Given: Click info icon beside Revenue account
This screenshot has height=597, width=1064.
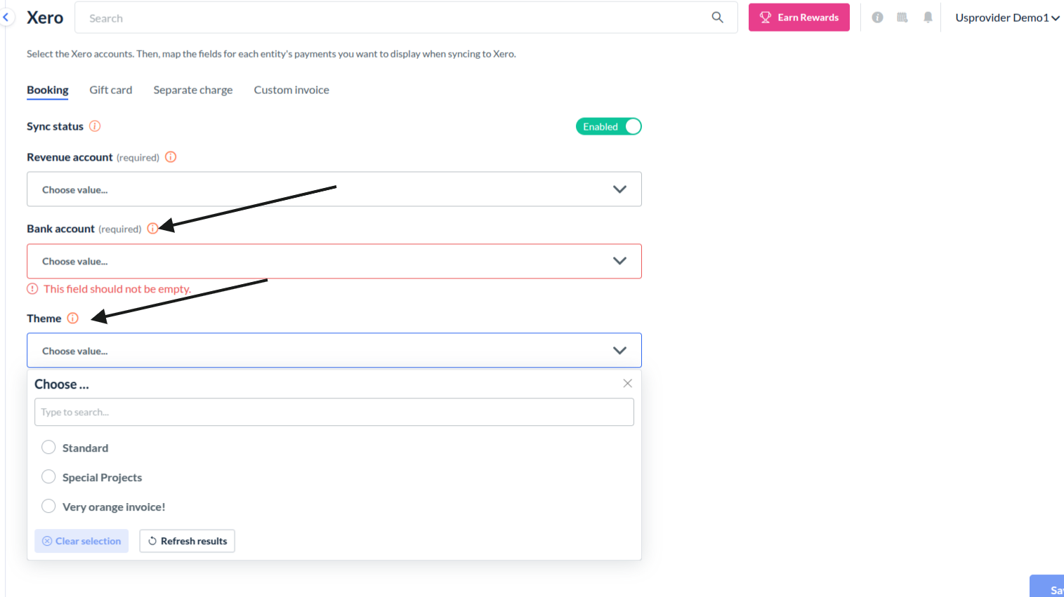Looking at the screenshot, I should (171, 157).
